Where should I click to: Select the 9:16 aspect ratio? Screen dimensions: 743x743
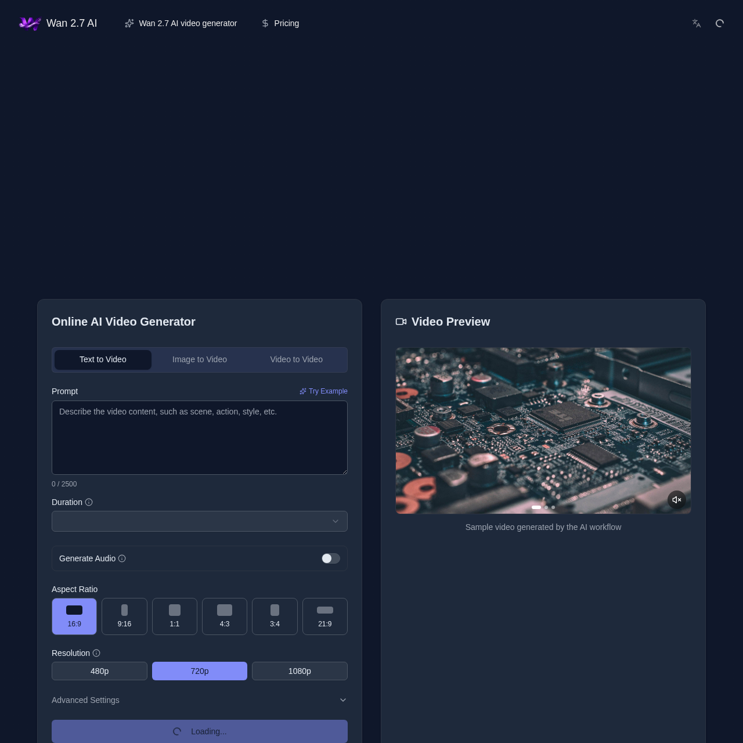(124, 616)
